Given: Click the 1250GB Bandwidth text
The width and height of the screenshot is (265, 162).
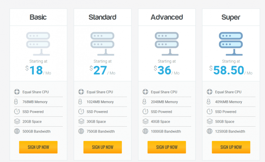Looking at the screenshot, I should click(x=230, y=131).
